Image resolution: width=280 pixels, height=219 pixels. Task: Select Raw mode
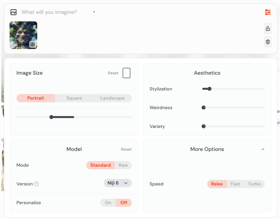pyautogui.click(x=123, y=165)
